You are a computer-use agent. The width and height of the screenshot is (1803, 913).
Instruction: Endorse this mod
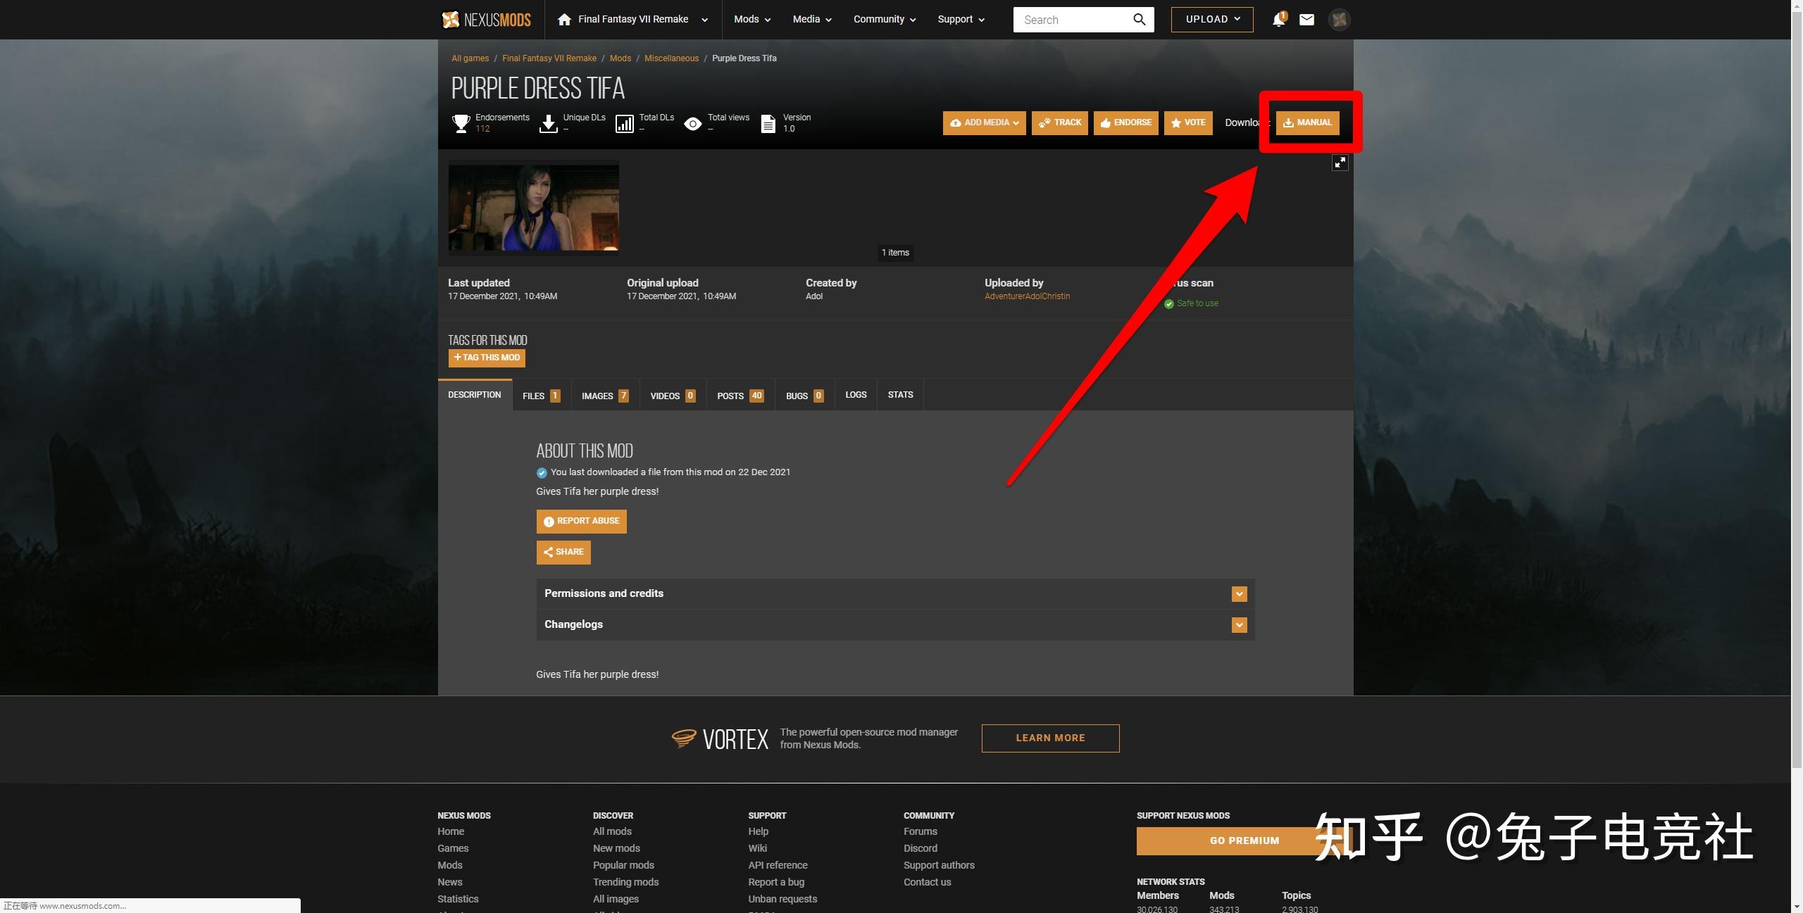point(1125,122)
